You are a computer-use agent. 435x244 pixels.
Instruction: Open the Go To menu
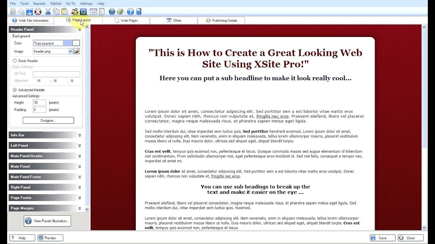71,3
